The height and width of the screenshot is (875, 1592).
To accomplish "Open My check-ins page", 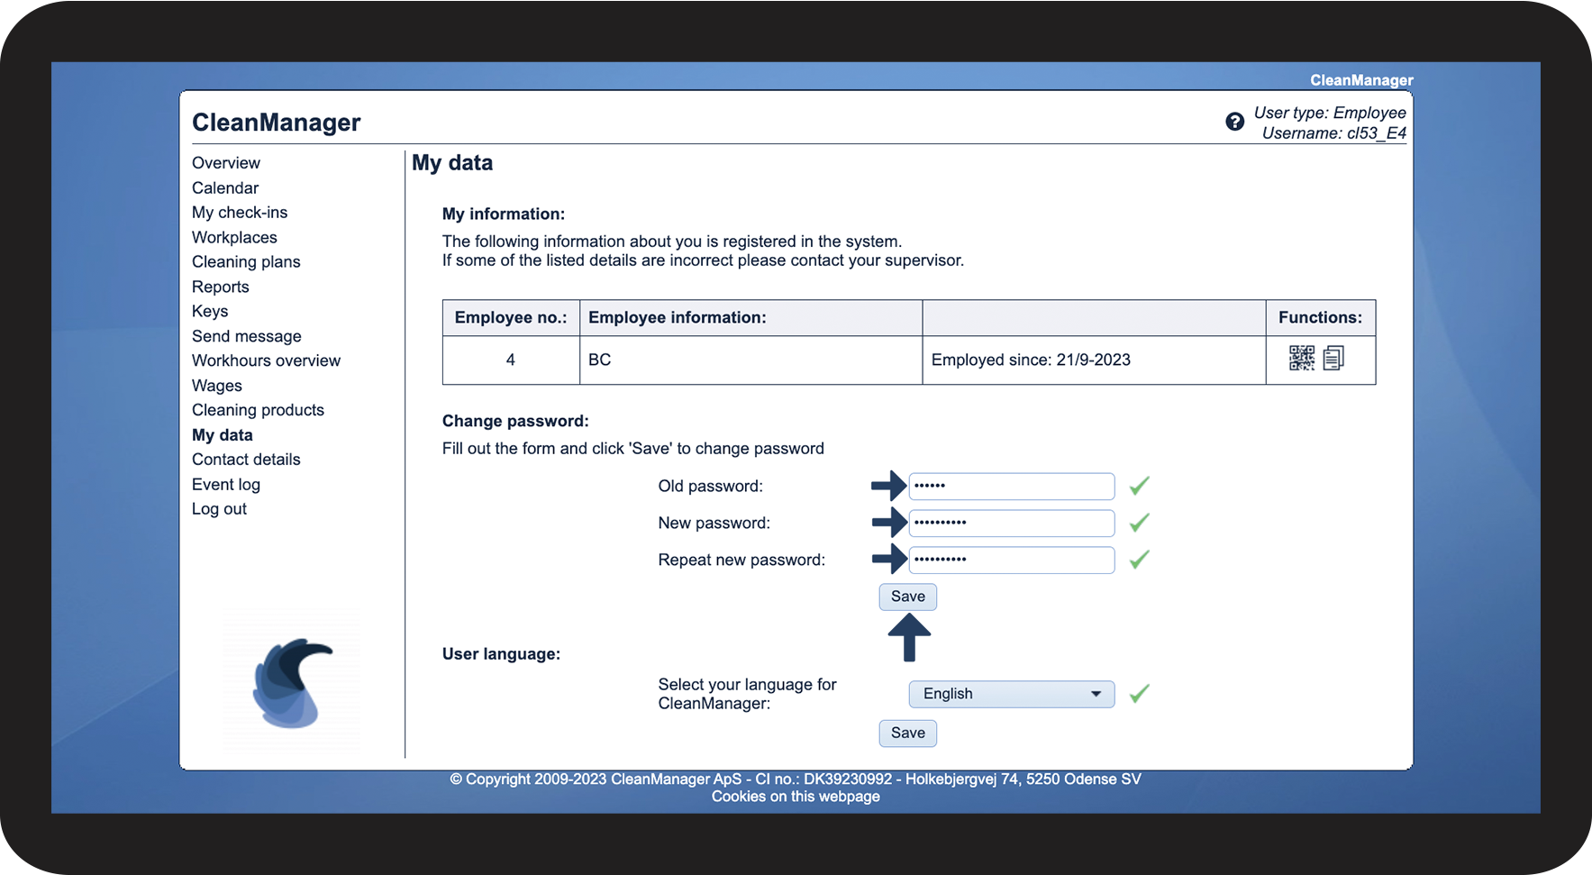I will click(x=240, y=213).
